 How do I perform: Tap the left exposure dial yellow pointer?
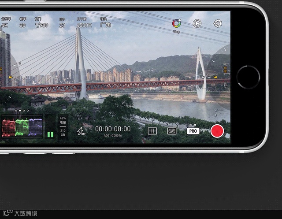11,77
